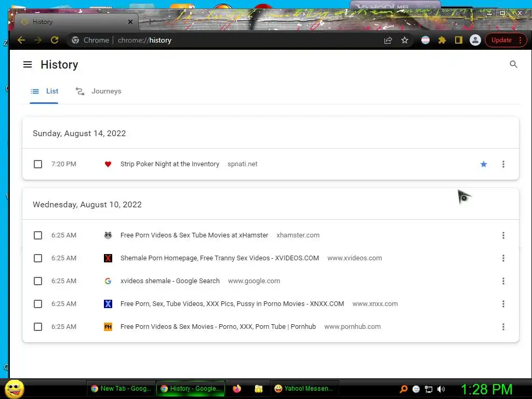Open actions menu for www.google.com entry

click(503, 281)
